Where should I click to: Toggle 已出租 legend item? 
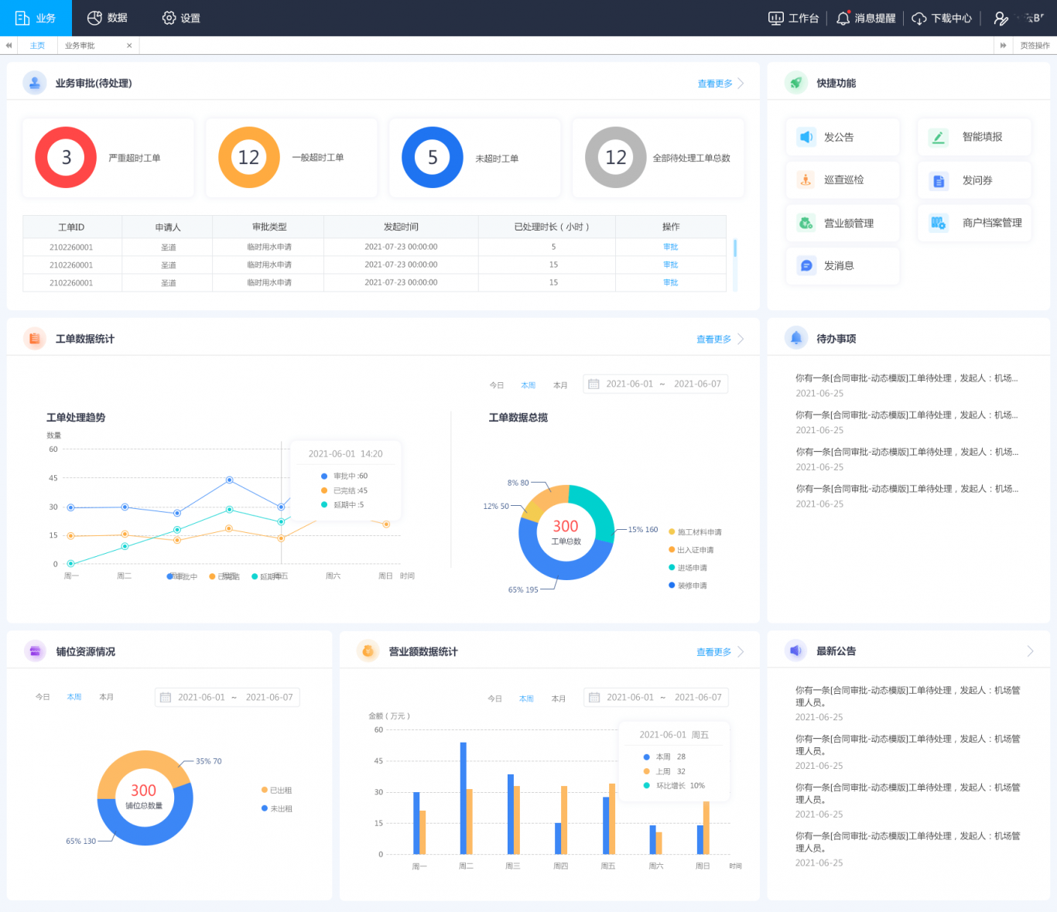(277, 791)
